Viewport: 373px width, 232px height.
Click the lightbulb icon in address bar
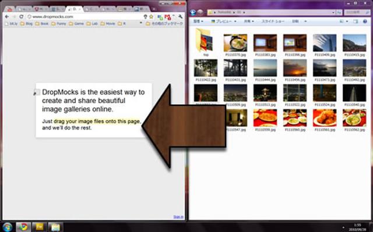coord(145,17)
